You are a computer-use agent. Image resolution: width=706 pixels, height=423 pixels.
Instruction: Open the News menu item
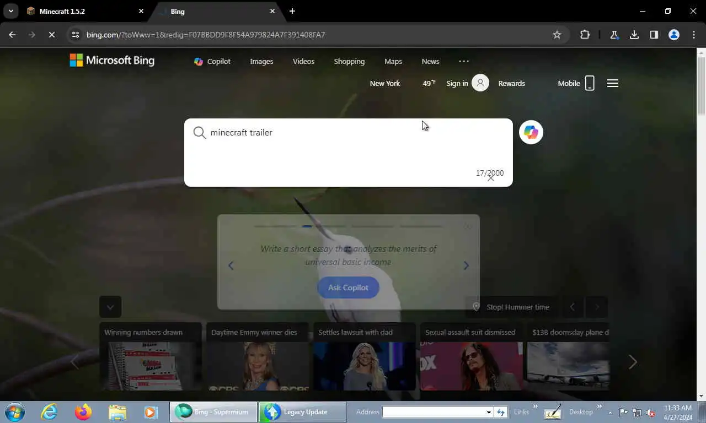click(430, 61)
